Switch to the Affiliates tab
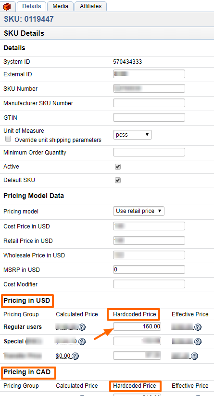The width and height of the screenshot is (214, 396). 90,6
